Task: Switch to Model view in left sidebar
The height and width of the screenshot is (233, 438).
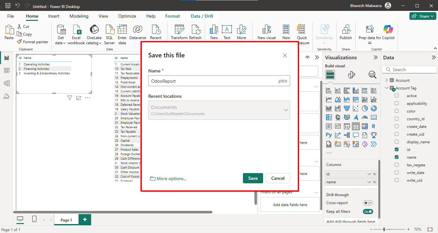Action: tap(6, 83)
